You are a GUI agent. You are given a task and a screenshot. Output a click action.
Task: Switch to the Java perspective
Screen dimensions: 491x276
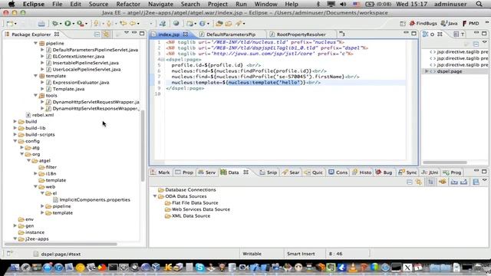(x=449, y=24)
